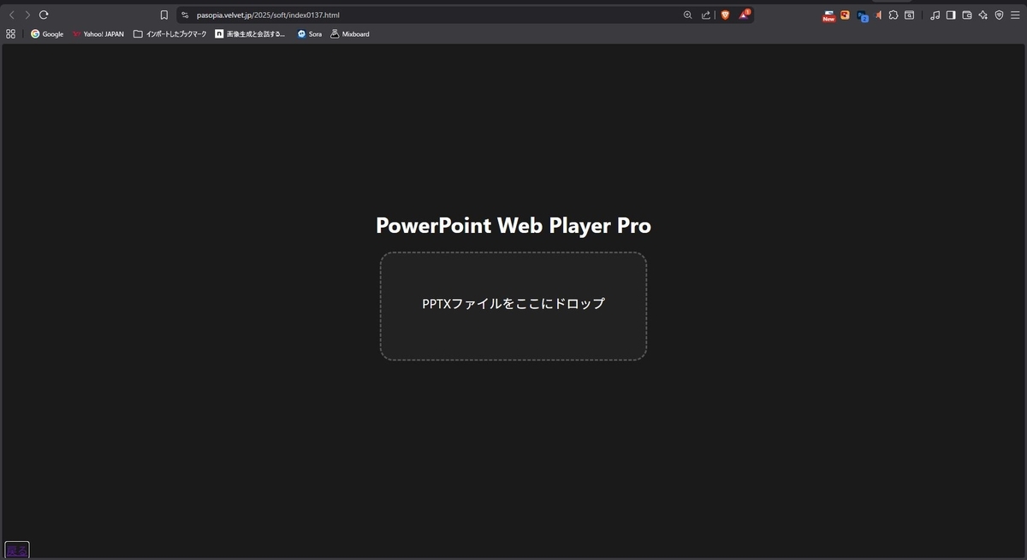This screenshot has height=560, width=1027.
Task: Bookmark this page with the bookmark icon
Action: (164, 15)
